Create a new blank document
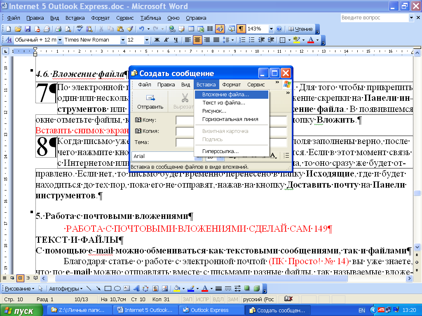Screen dimensions: 422x316 (x=8, y=29)
